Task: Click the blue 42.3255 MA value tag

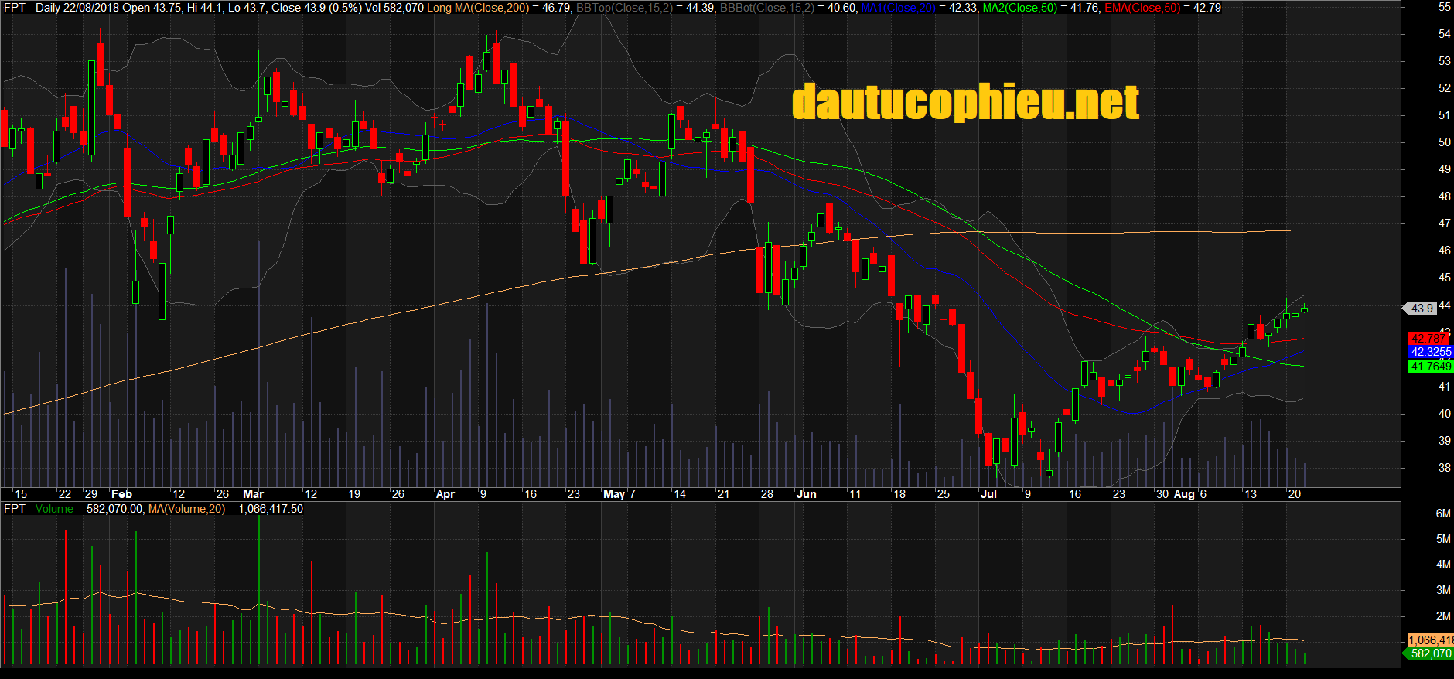Action: (x=1429, y=352)
